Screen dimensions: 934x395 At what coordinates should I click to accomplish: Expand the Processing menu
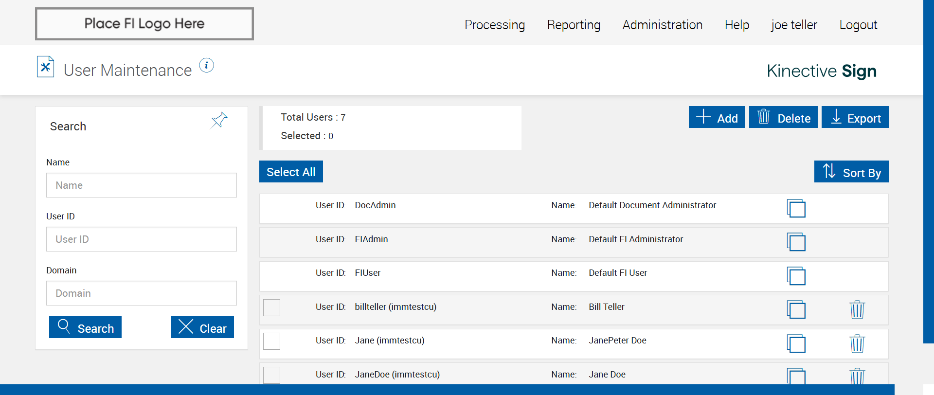point(494,25)
